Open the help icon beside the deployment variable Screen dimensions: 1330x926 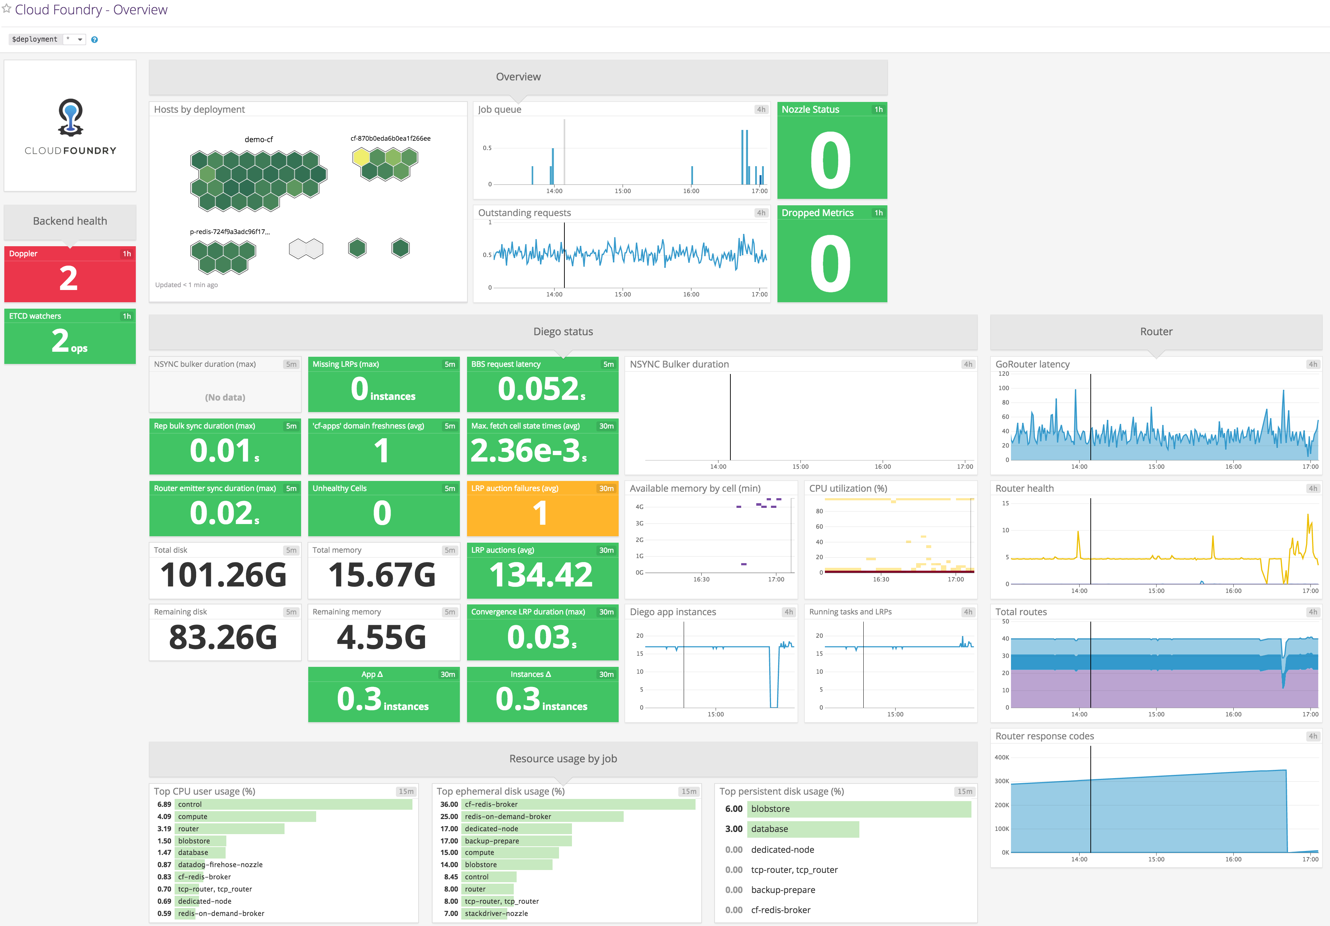pyautogui.click(x=94, y=39)
